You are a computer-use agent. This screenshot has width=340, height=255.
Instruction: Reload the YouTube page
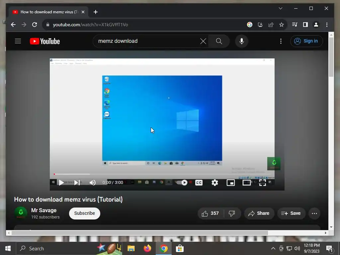[x=35, y=25]
